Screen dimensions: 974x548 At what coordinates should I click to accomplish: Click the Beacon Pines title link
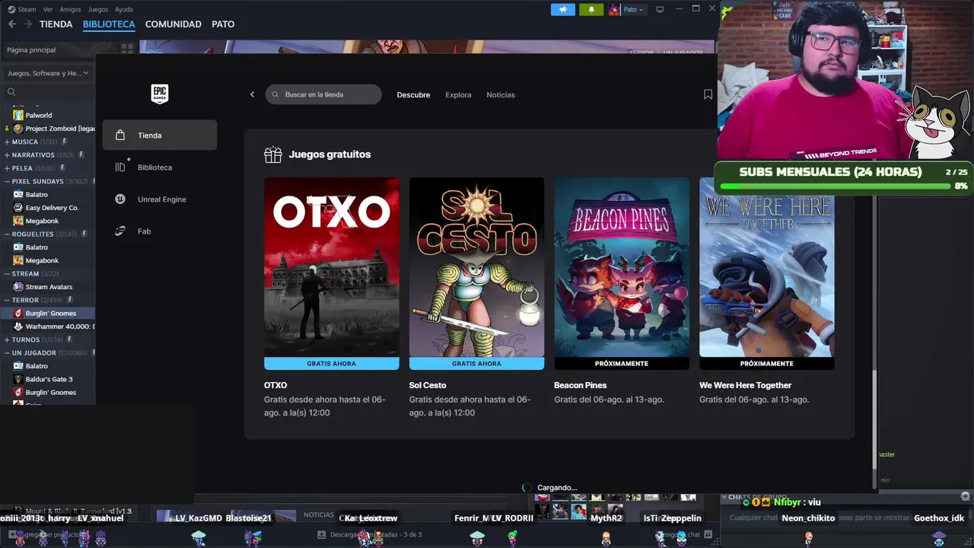coord(580,385)
